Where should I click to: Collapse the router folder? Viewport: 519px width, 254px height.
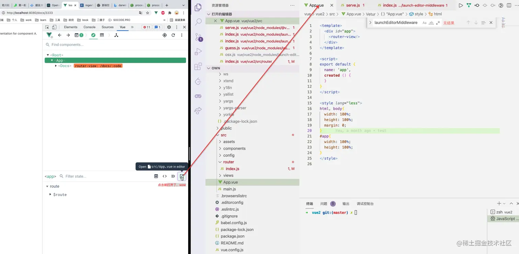click(x=229, y=162)
